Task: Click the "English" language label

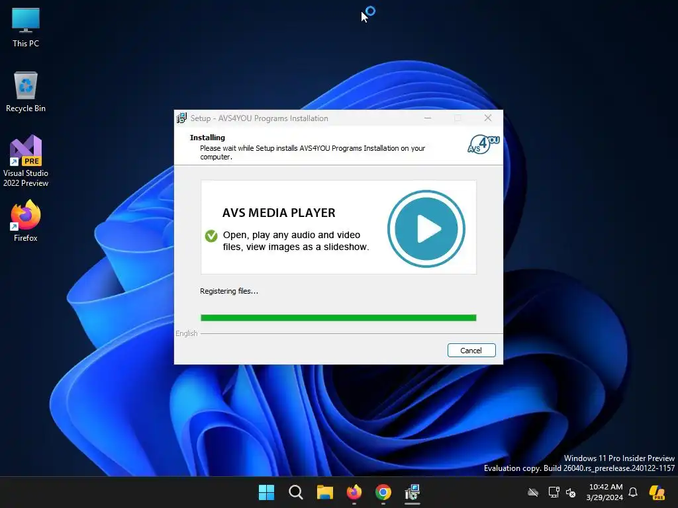Action: (186, 333)
